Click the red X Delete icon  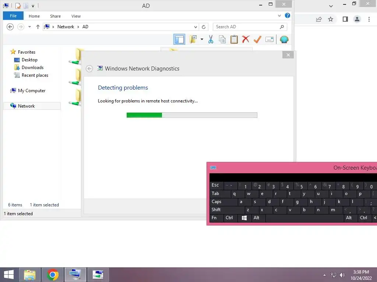click(246, 39)
